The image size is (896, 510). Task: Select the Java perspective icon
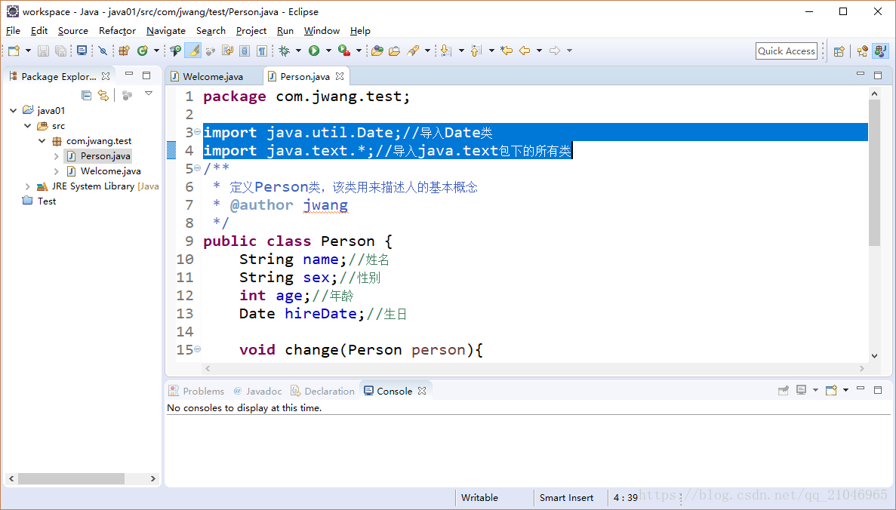(x=880, y=51)
